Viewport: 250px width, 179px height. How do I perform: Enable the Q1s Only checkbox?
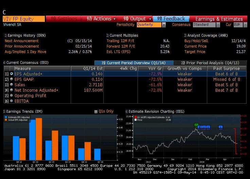click(96, 111)
